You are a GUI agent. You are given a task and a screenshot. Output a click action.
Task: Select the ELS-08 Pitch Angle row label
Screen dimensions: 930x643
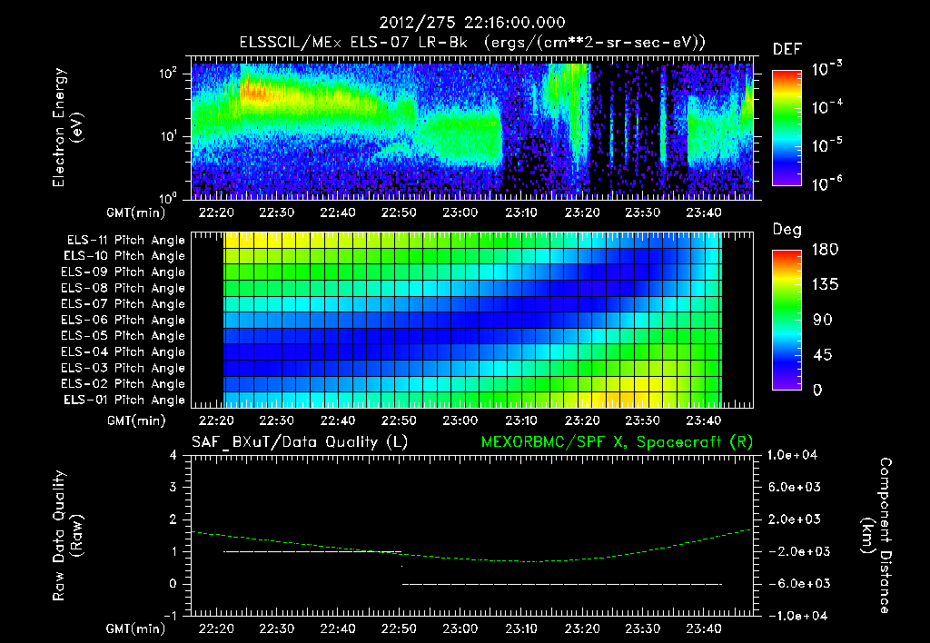tap(123, 288)
